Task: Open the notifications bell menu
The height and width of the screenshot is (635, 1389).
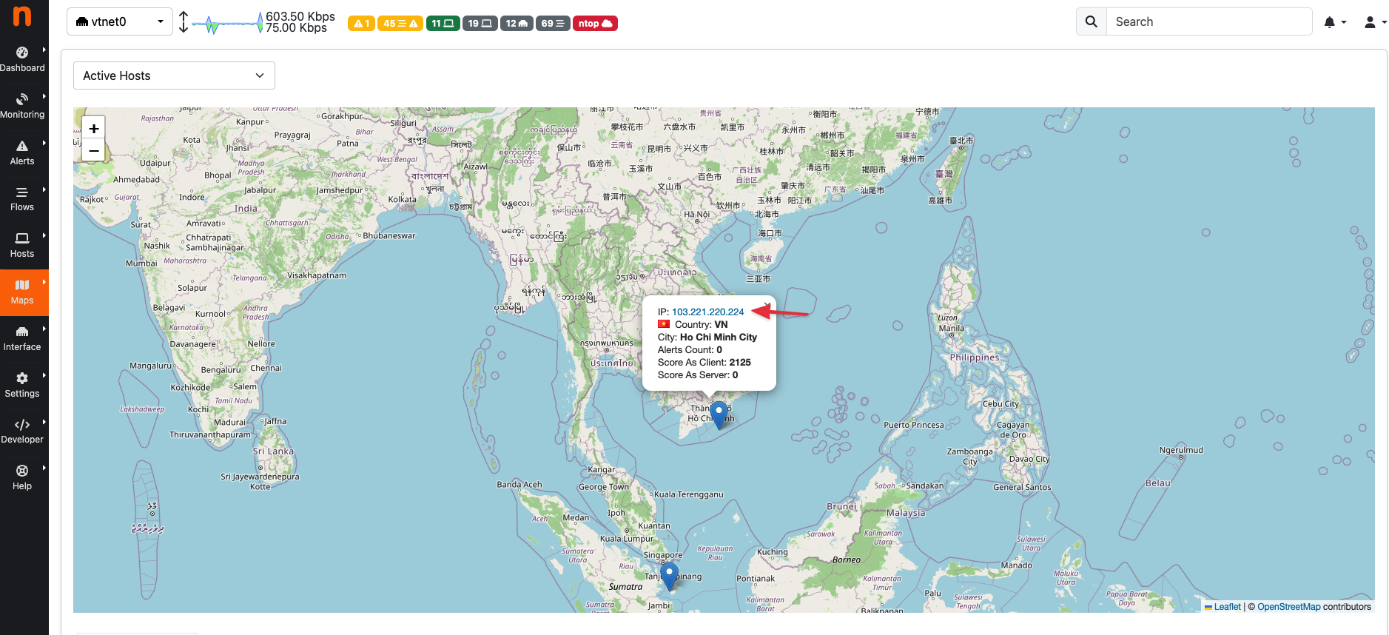Action: coord(1333,22)
